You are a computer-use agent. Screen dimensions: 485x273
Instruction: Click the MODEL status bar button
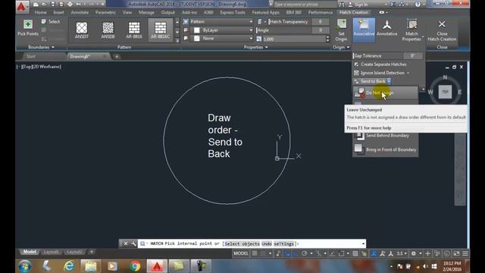(x=241, y=253)
